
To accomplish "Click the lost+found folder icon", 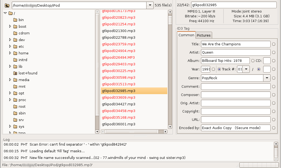I will coord(15,73).
